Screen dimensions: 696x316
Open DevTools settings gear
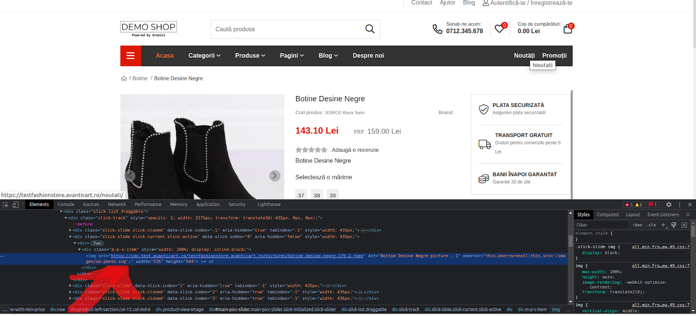(669, 204)
